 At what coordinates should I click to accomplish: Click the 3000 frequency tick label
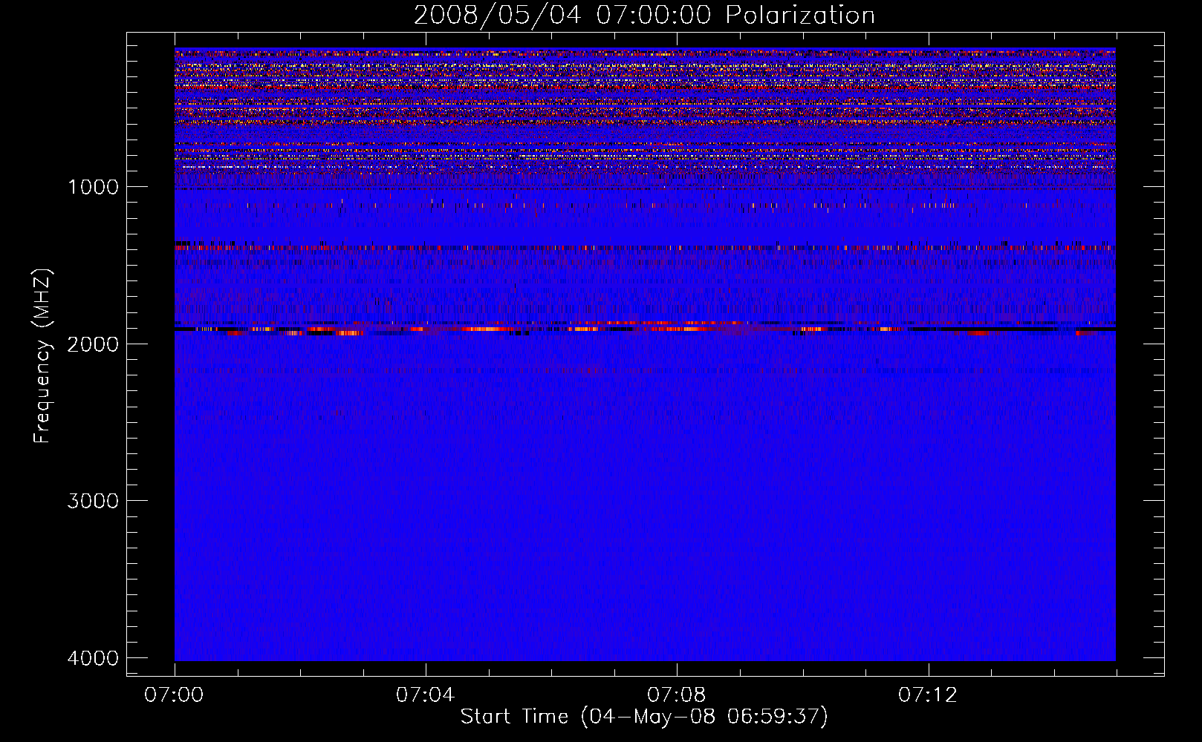pos(93,500)
